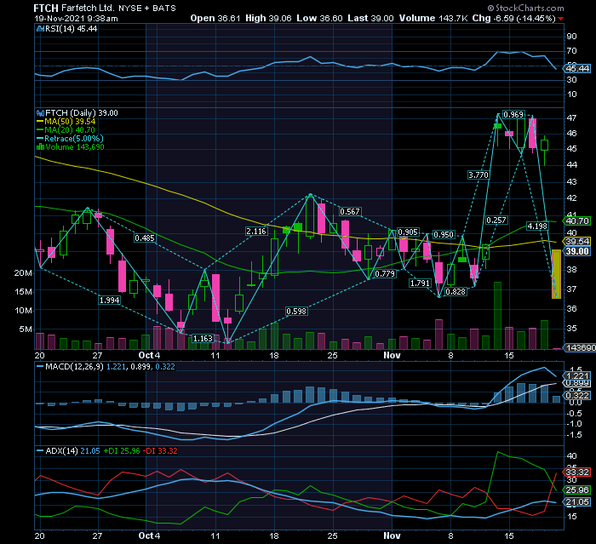
Task: Click the blue 21.05 tag on ADX axis
Action: (x=577, y=502)
